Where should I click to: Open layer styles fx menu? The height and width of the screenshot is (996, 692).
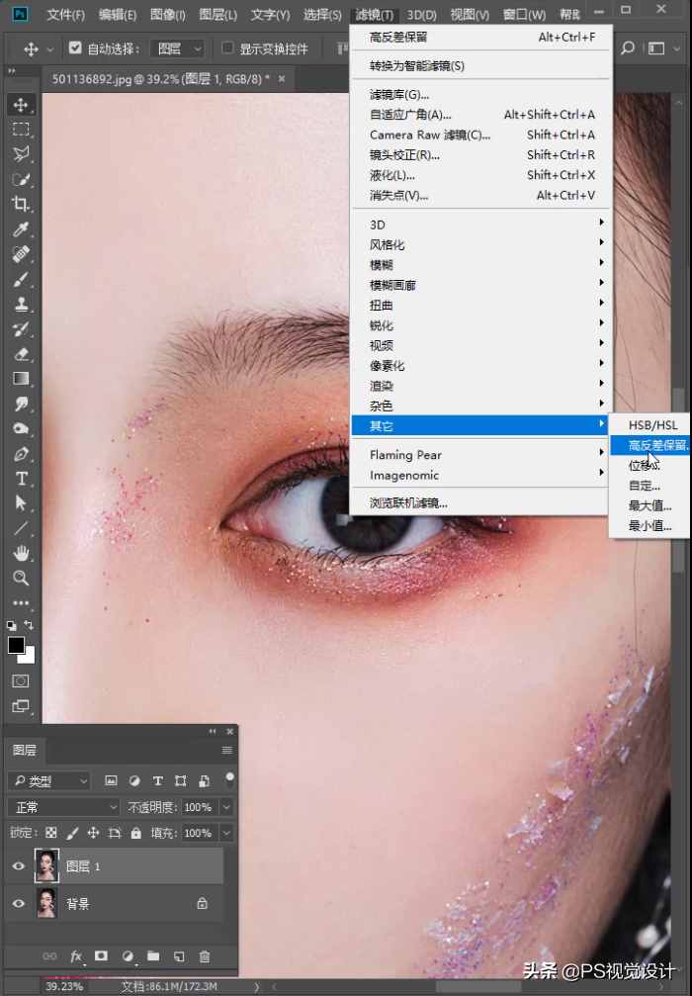tap(75, 956)
